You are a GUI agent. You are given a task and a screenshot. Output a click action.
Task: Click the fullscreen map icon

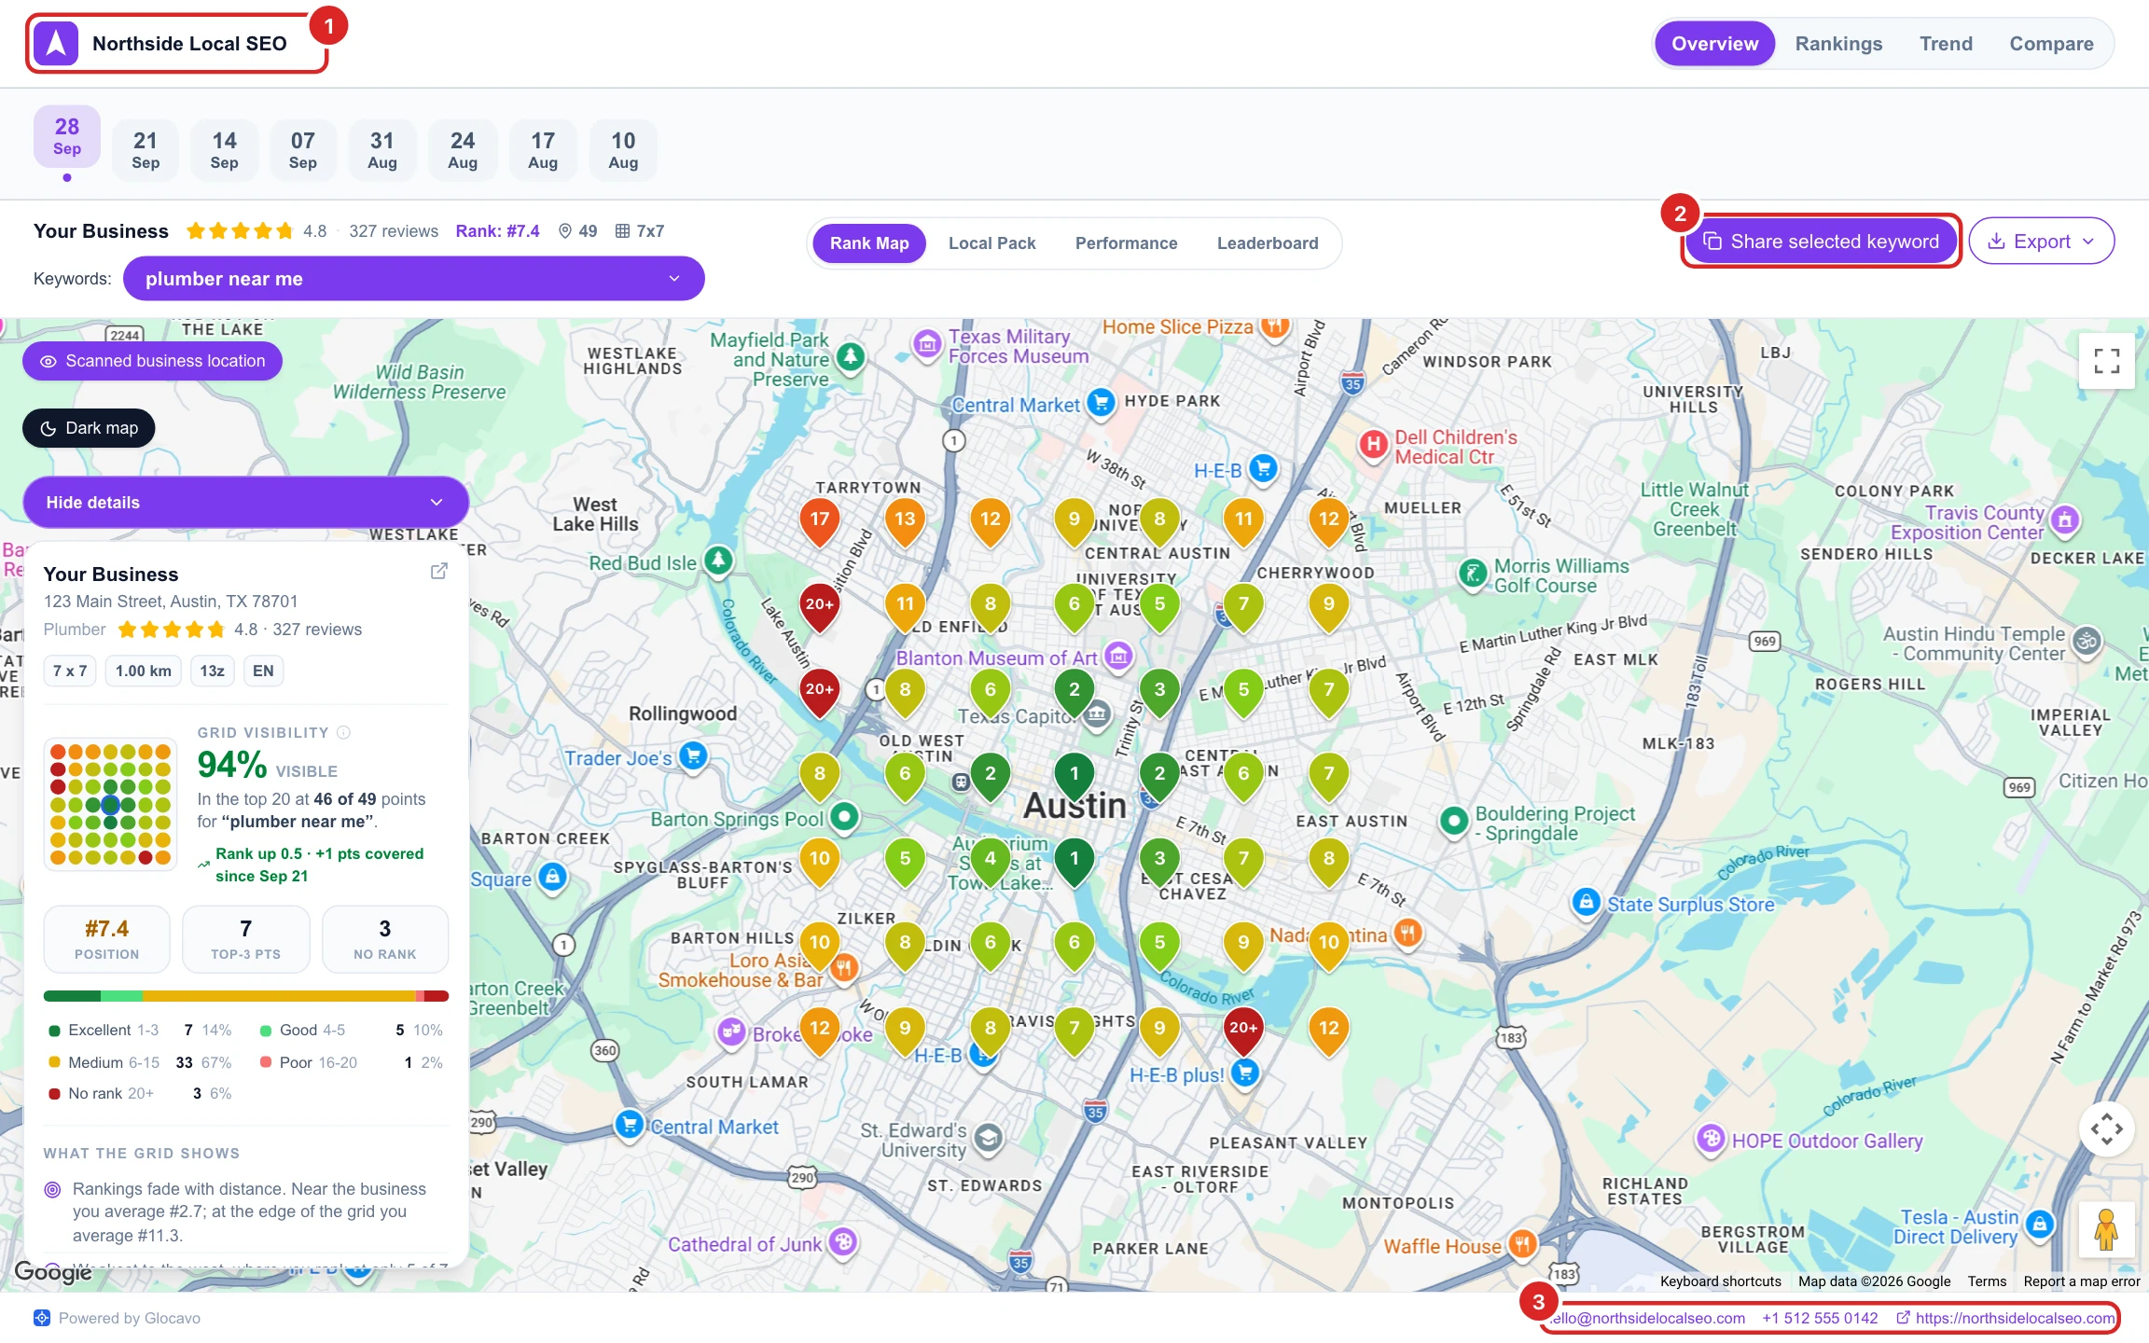2106,361
